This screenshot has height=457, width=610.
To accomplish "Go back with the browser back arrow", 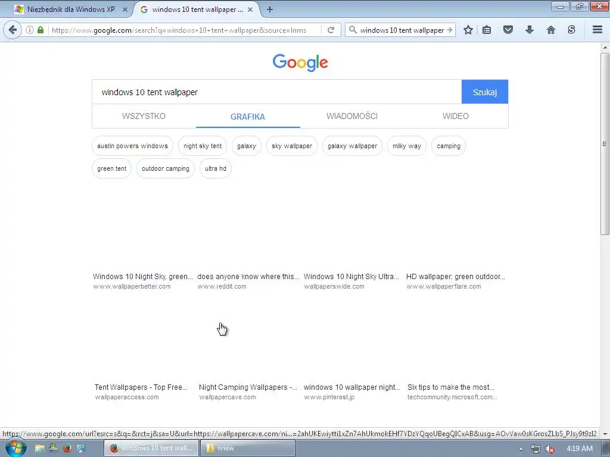I will coord(13,30).
